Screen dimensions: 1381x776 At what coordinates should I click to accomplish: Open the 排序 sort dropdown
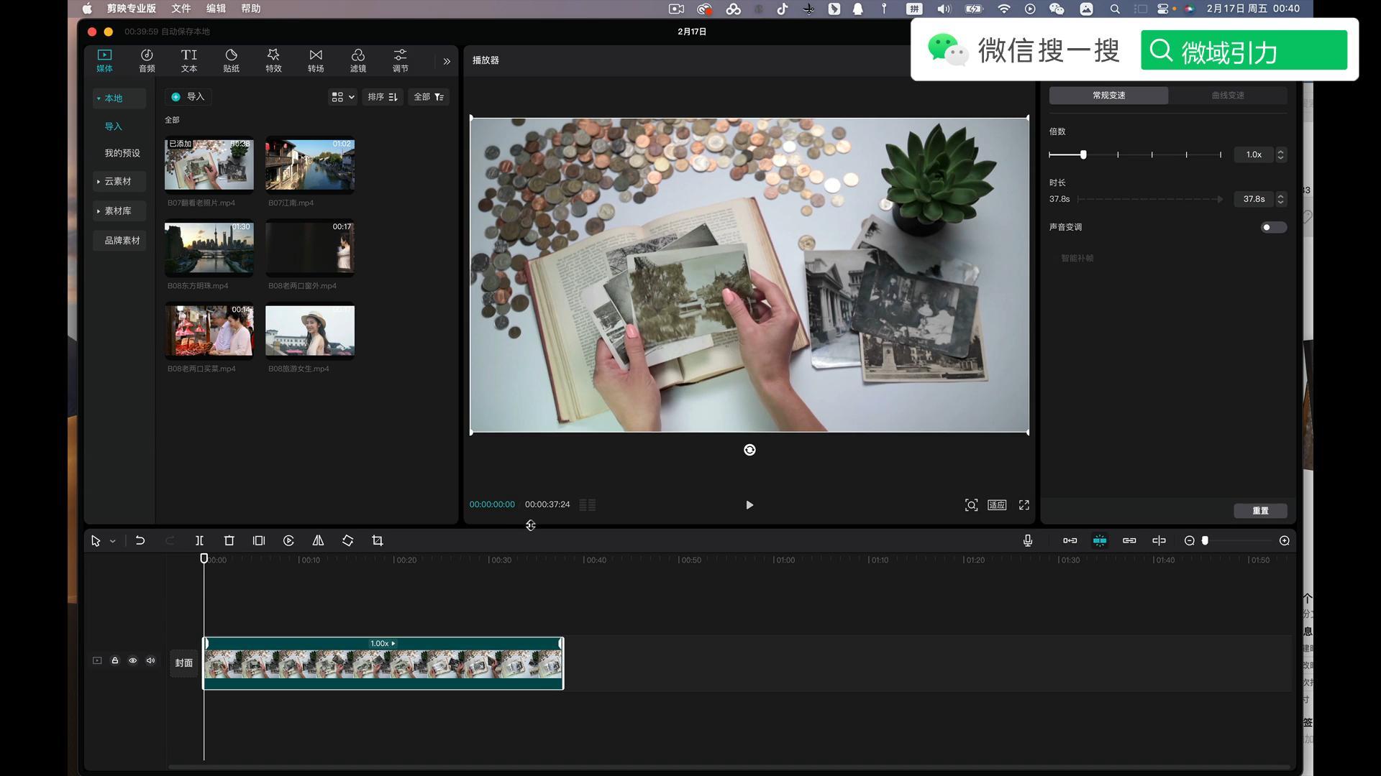[x=383, y=97]
